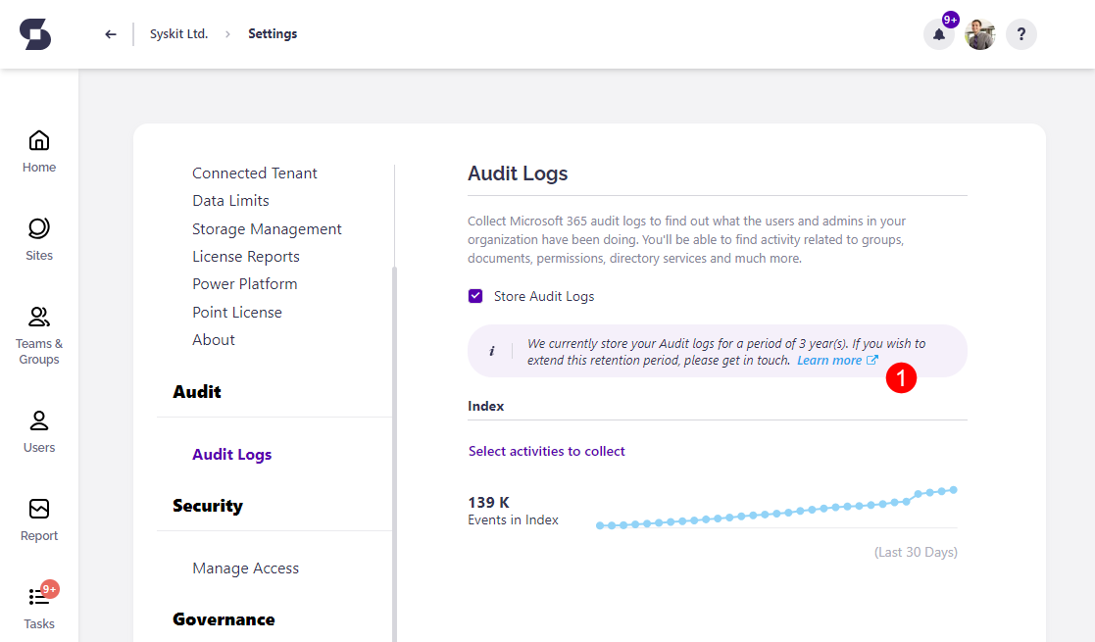Click the back arrow next to Syskit Ltd.

pyautogui.click(x=110, y=33)
